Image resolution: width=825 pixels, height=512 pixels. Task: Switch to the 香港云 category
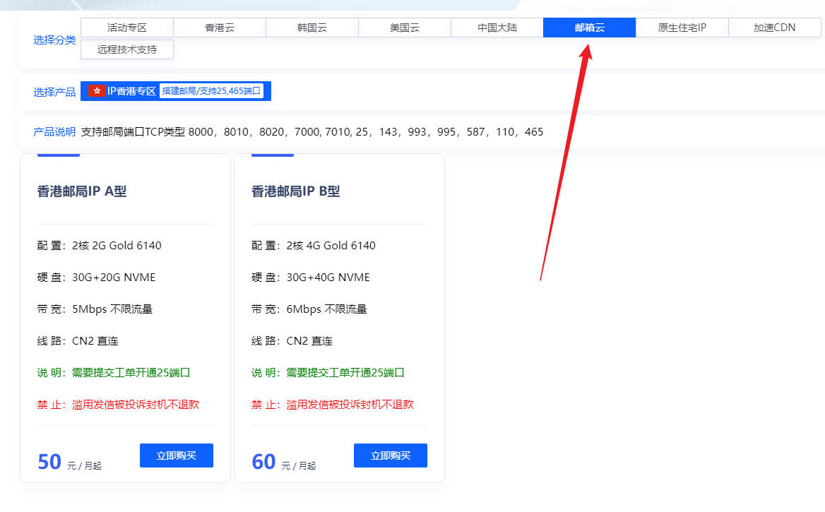coord(220,28)
